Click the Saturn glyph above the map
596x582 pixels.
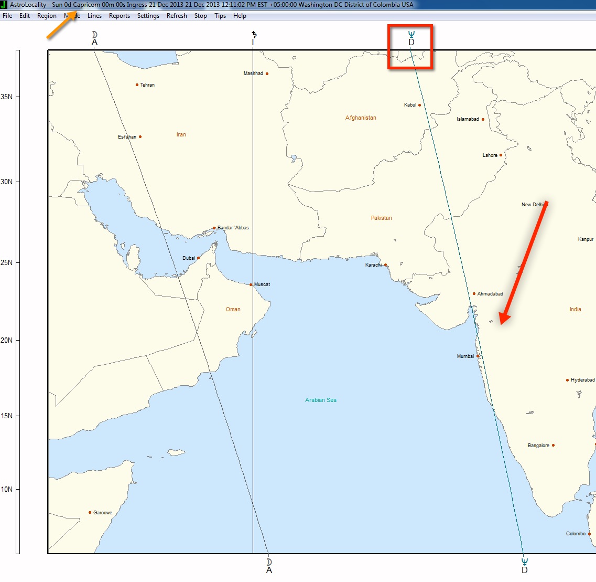point(254,35)
